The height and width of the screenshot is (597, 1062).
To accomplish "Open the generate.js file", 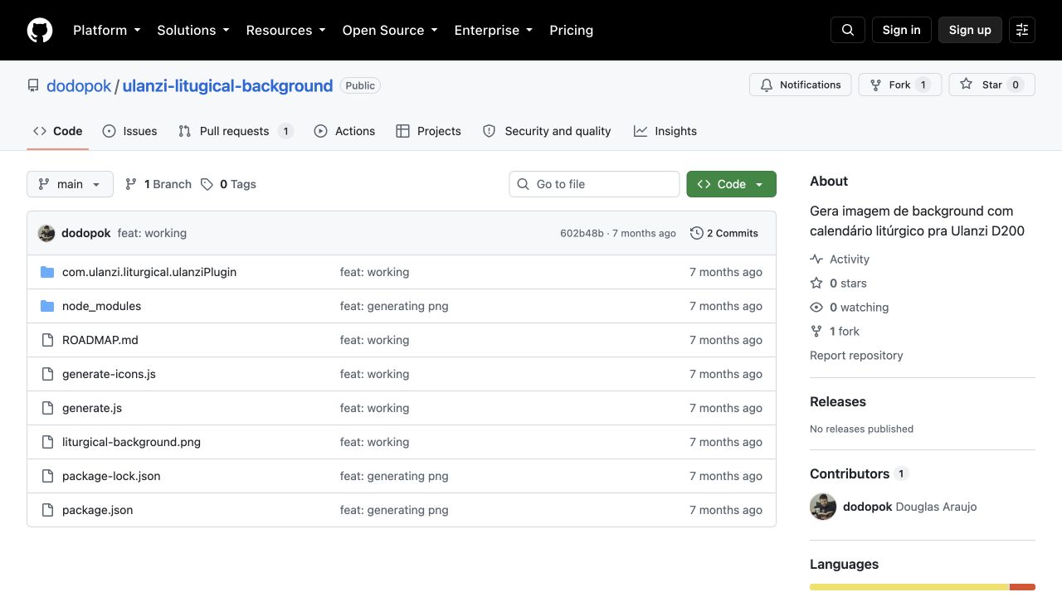I will click(92, 408).
